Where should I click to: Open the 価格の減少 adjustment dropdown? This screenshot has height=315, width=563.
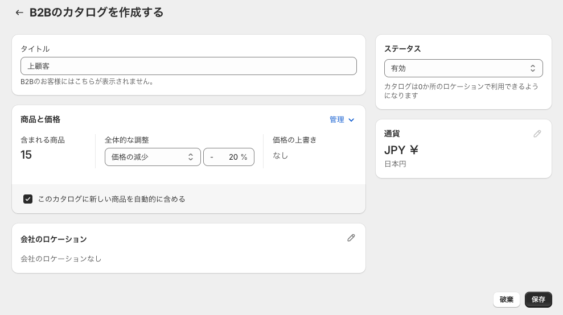(x=152, y=157)
